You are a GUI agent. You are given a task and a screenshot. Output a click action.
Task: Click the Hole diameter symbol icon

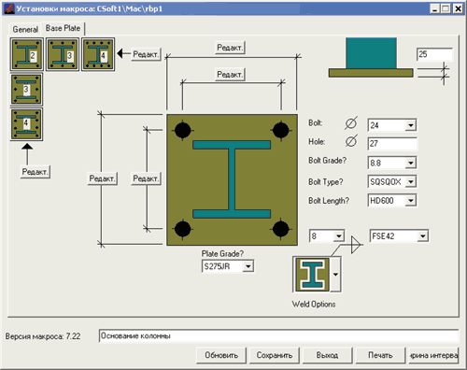pyautogui.click(x=351, y=141)
